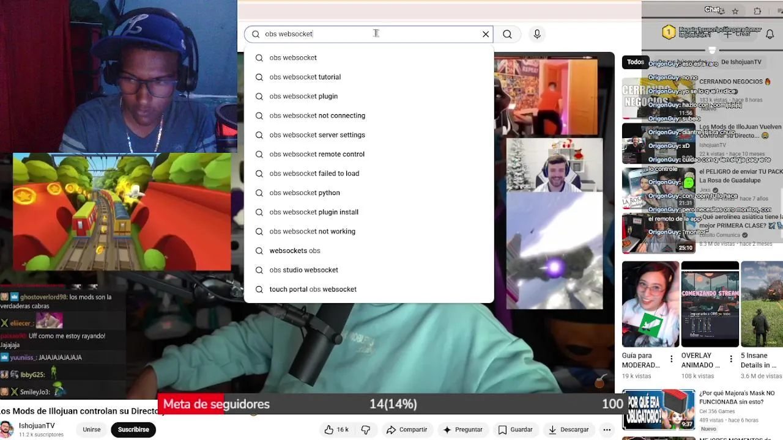Choose suggestion 'obs websocket server settings'
This screenshot has height=440, width=783.
pyautogui.click(x=369, y=135)
